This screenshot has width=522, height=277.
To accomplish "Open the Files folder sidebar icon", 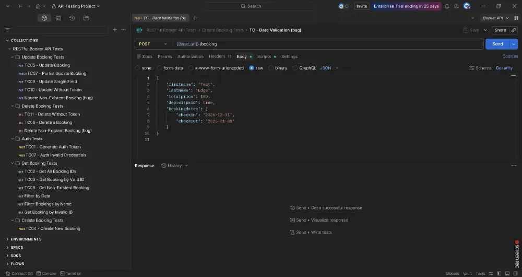I will pyautogui.click(x=86, y=18).
